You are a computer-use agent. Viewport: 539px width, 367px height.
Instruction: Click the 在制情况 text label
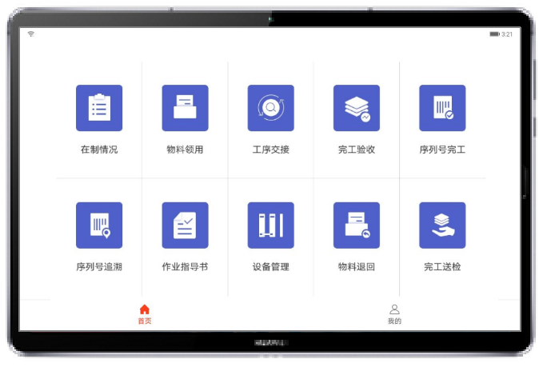click(99, 150)
